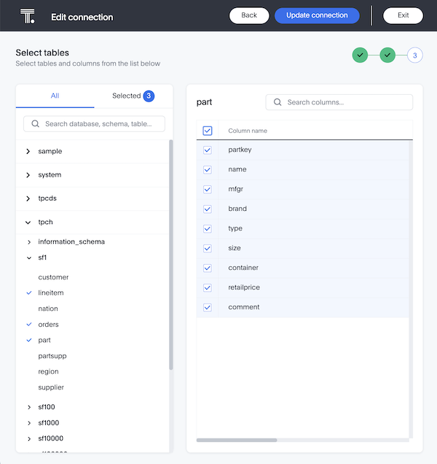Select the lineitem table
This screenshot has height=464, width=437.
click(51, 293)
